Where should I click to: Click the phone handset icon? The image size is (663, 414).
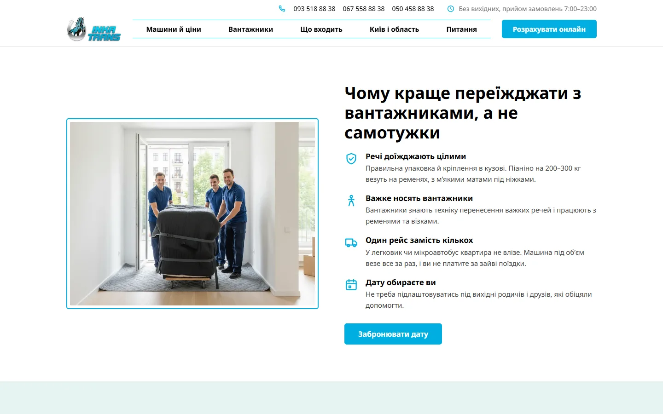pos(282,9)
